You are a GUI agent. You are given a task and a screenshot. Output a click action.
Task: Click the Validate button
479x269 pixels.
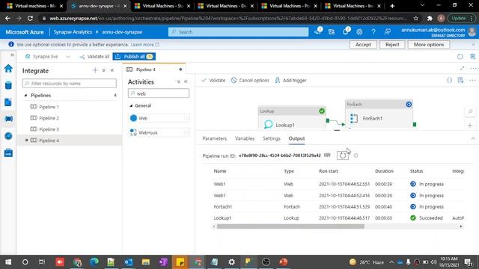213,80
